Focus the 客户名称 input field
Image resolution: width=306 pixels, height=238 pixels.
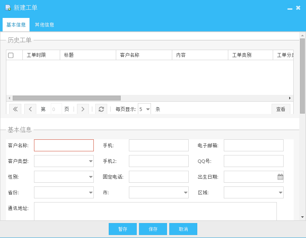[64, 145]
